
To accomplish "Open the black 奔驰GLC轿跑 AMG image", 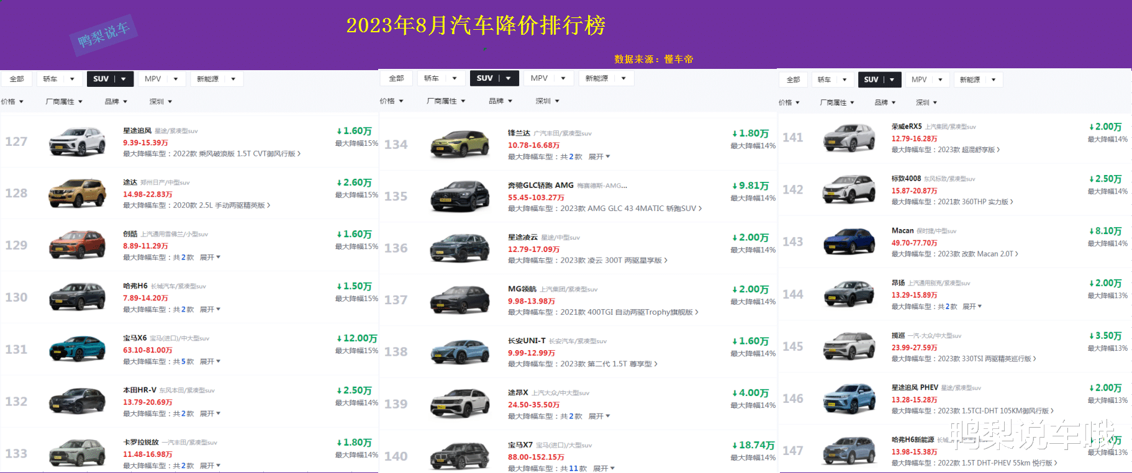I will (460, 196).
